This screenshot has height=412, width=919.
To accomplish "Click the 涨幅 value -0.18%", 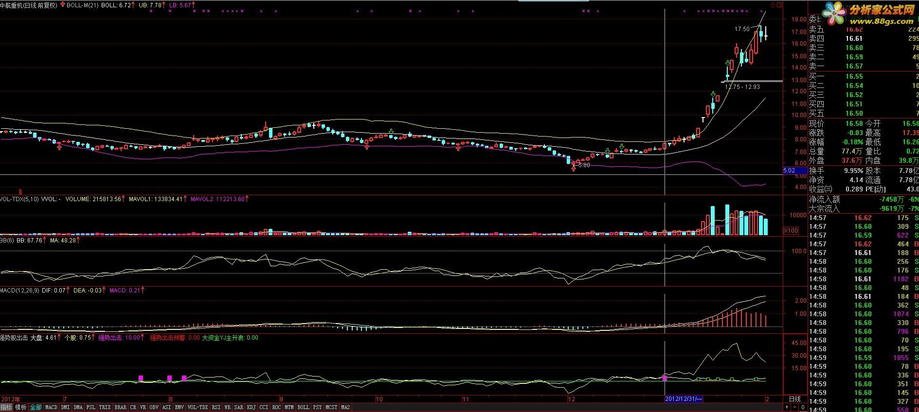I will (x=852, y=142).
